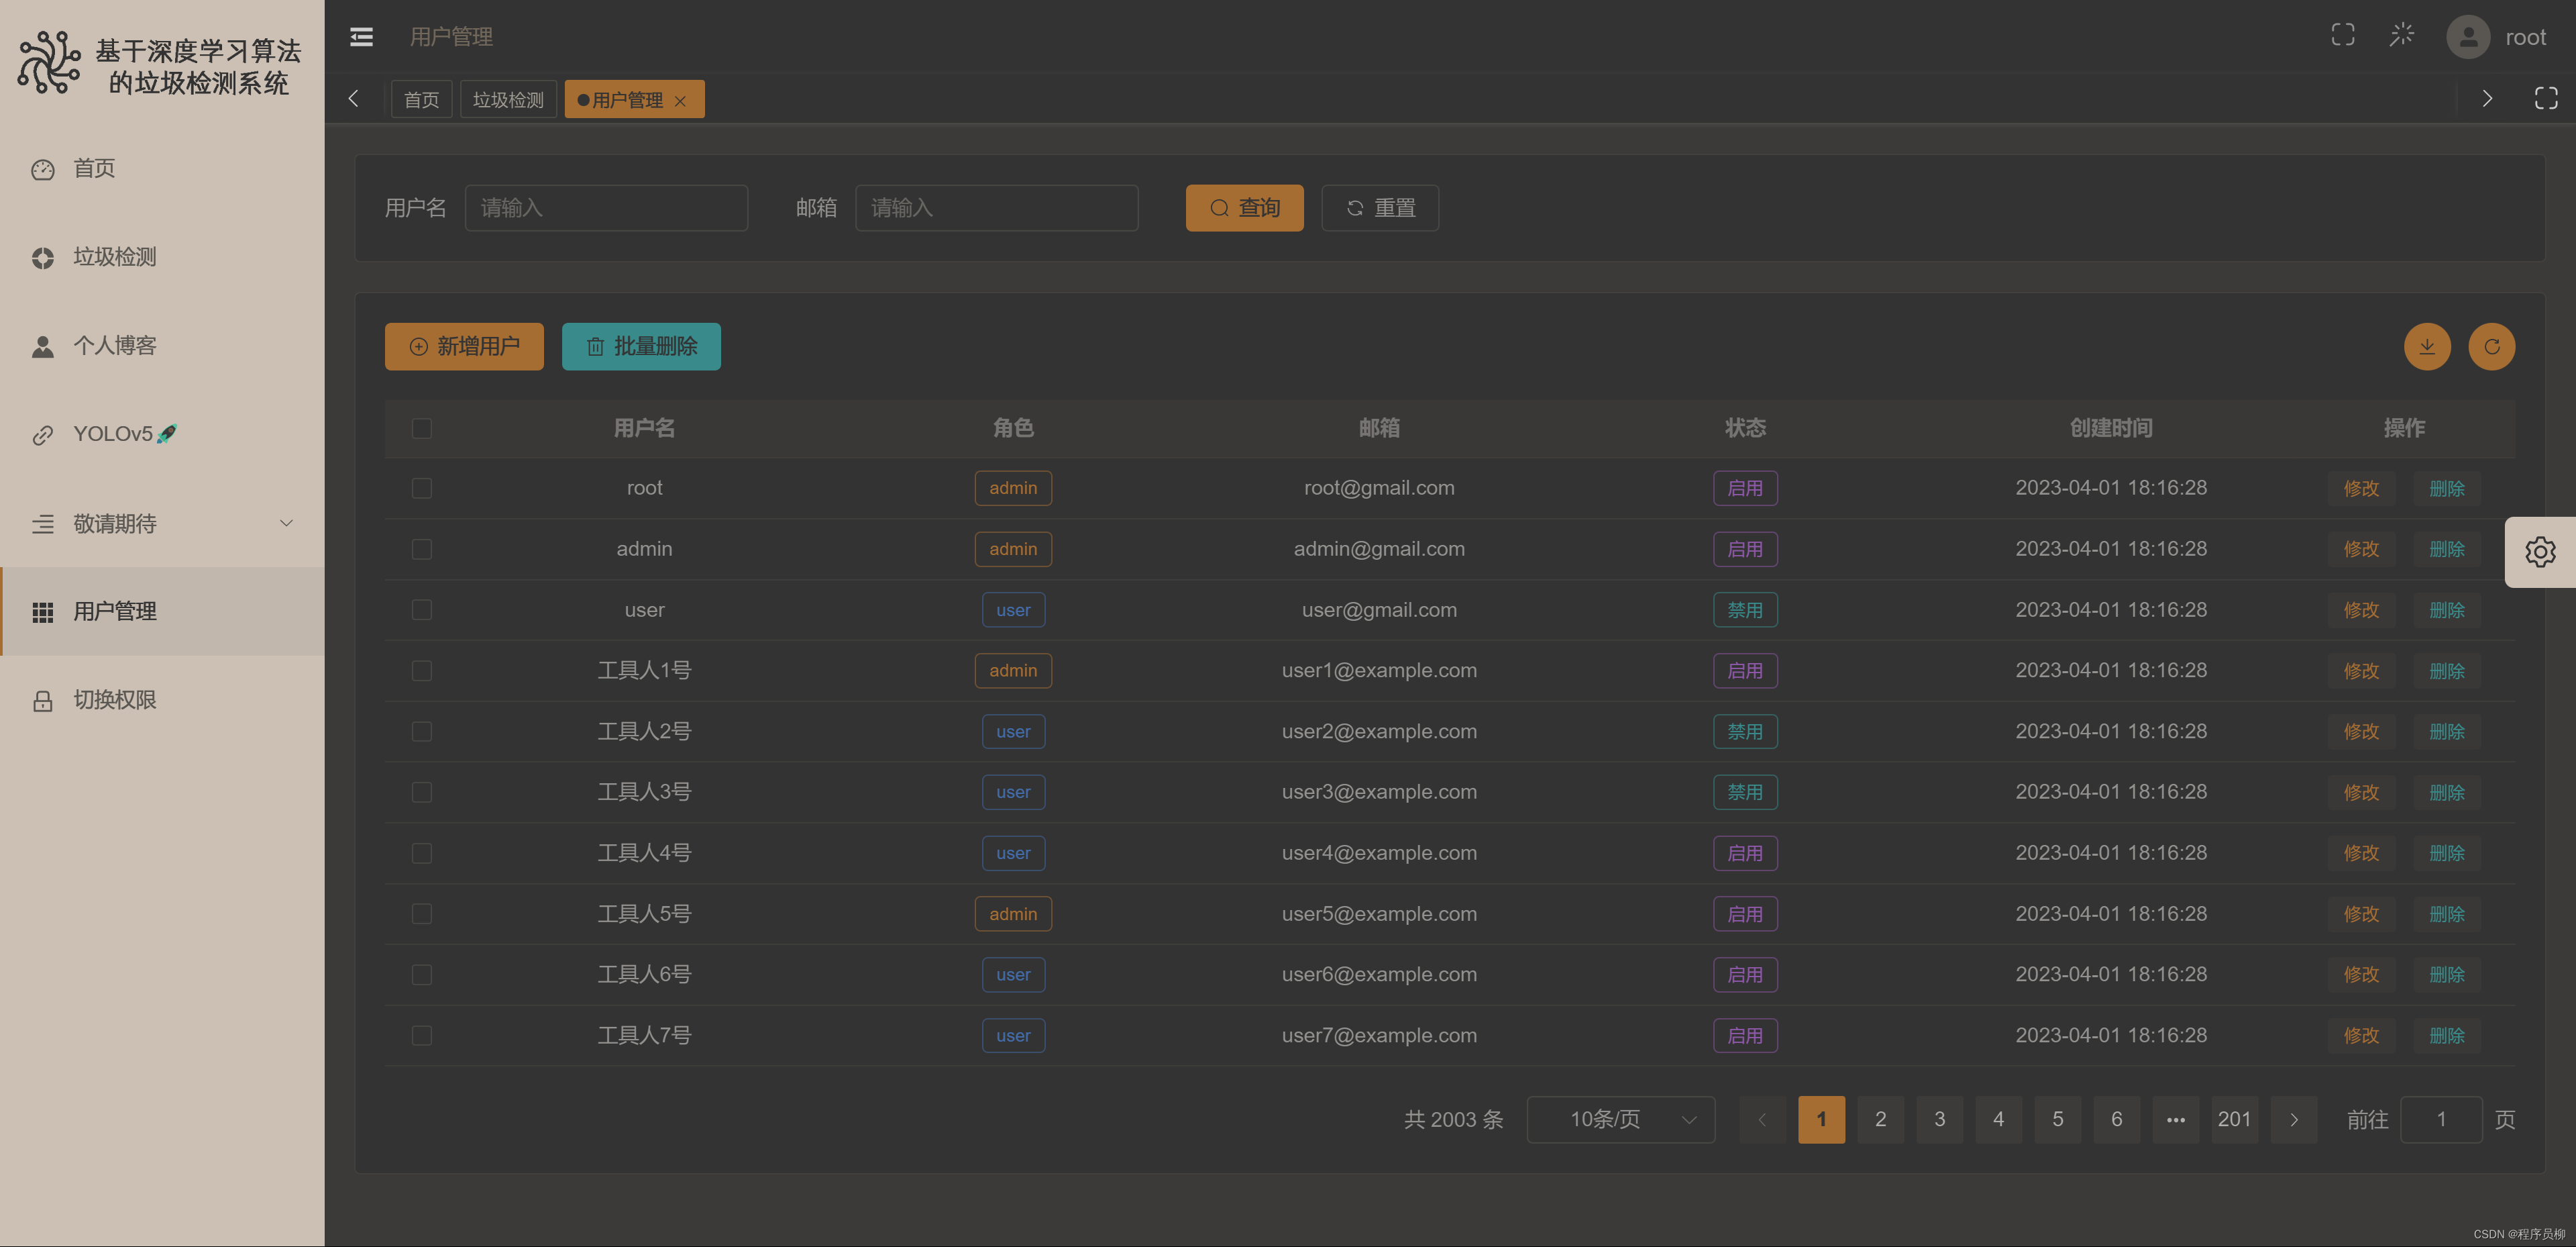
Task: Open 垃圾检测 in the sidebar menu
Action: (x=162, y=257)
